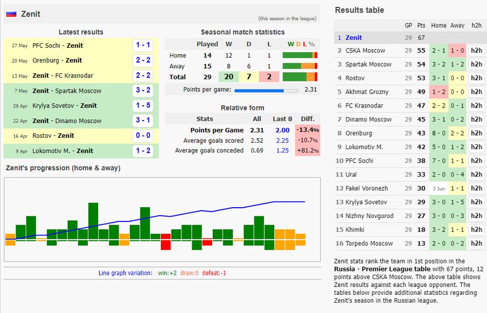
Task: Open the h2h button for Lokomotiv M.
Action: (476, 147)
